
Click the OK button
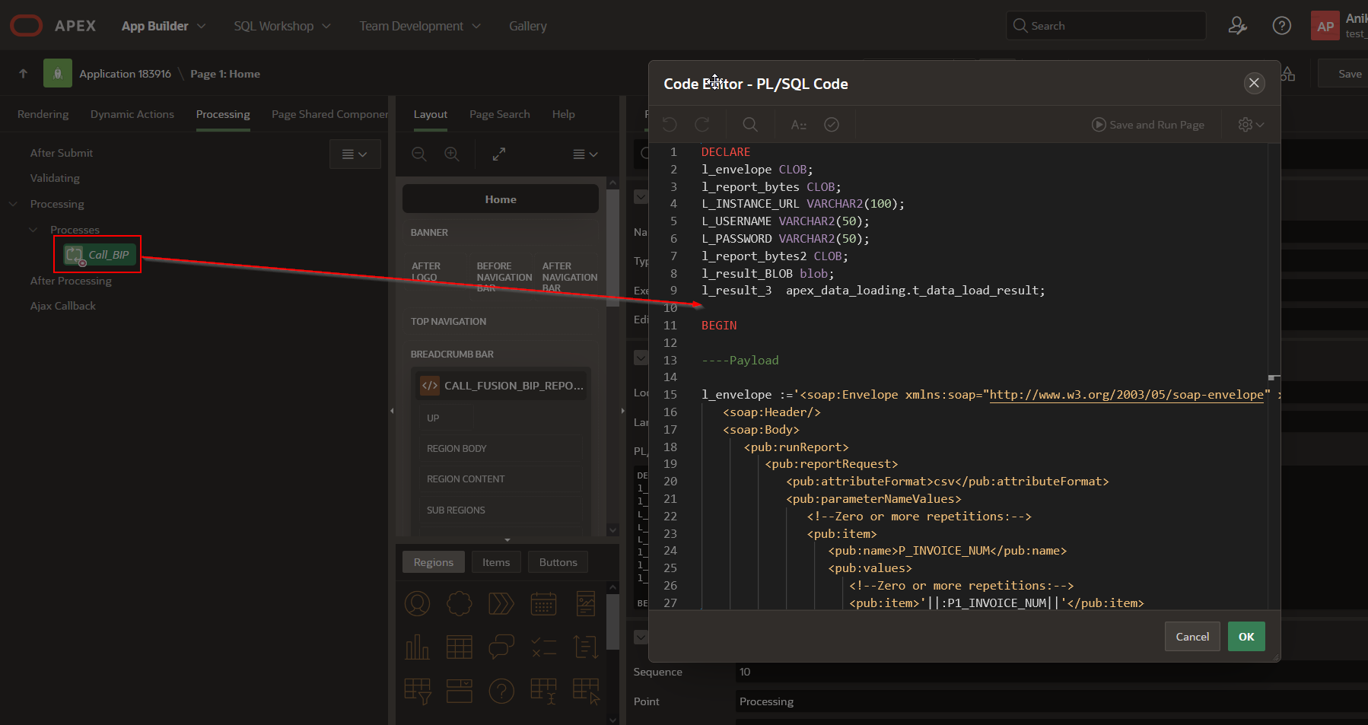point(1246,637)
